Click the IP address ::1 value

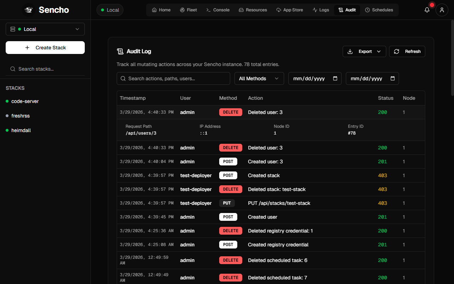click(x=204, y=133)
